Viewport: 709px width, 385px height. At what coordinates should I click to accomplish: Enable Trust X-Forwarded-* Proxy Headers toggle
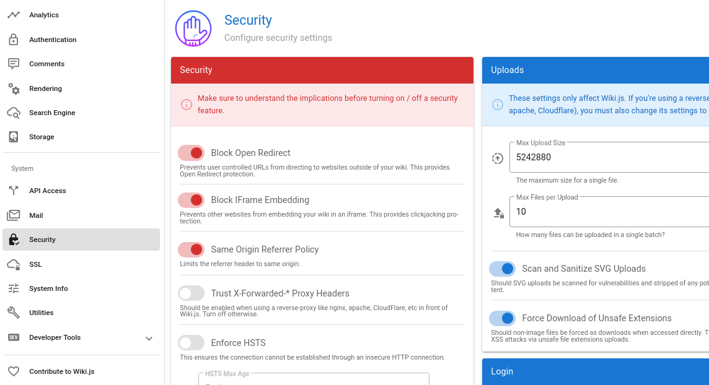[191, 293]
